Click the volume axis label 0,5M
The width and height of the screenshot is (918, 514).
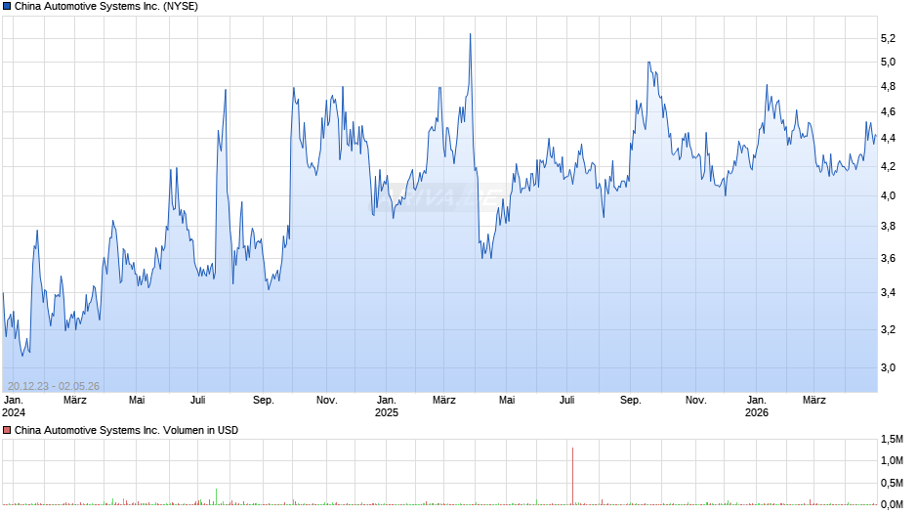(893, 483)
